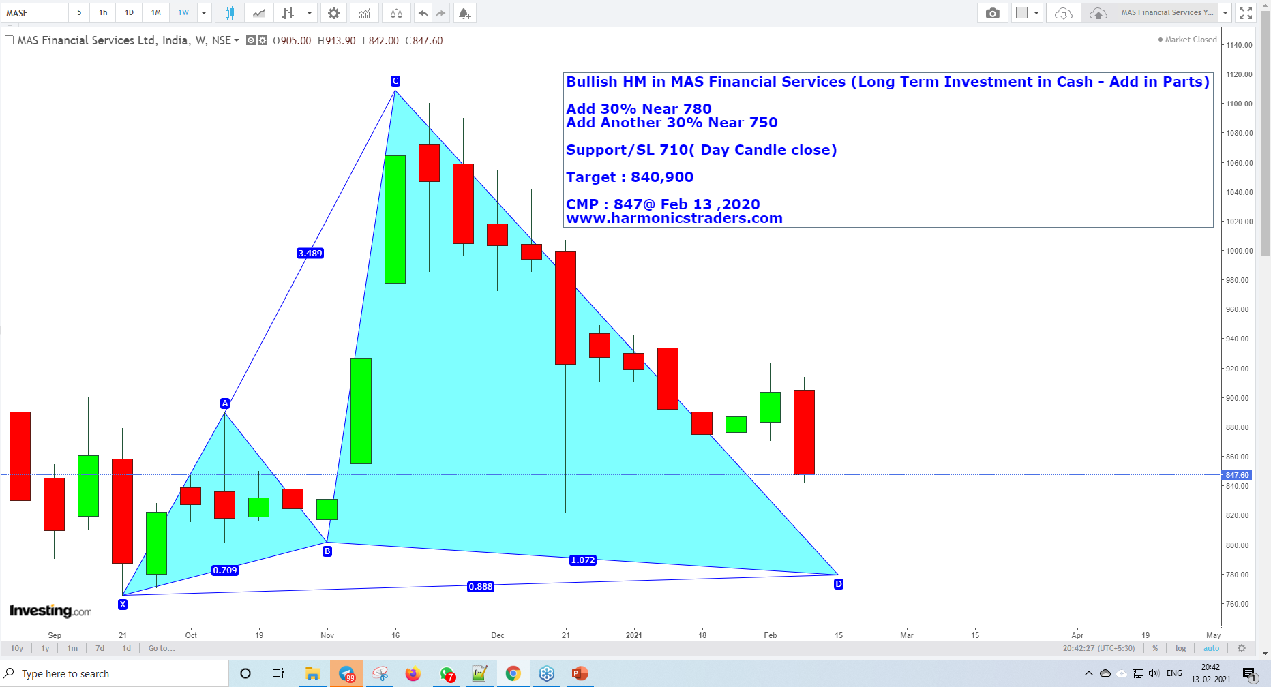Select the 5 minute interval
Viewport: 1271px width, 687px height.
(x=79, y=13)
